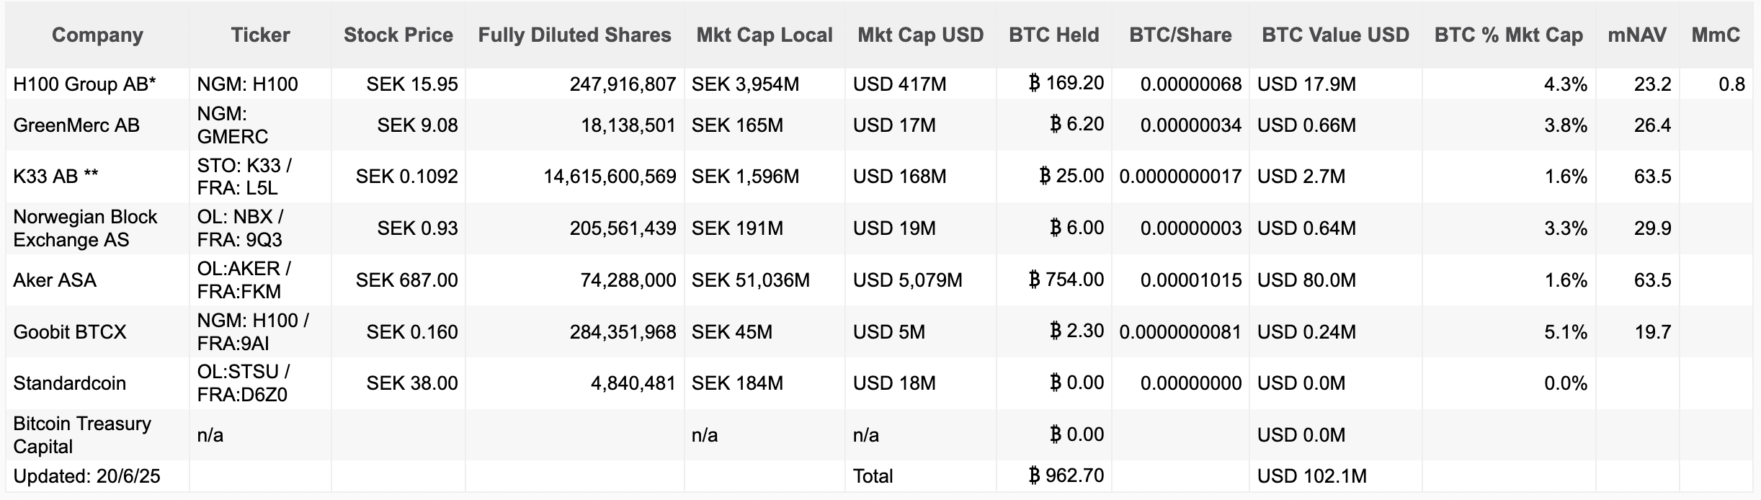
Task: Click the MmC column header
Action: click(x=1715, y=35)
